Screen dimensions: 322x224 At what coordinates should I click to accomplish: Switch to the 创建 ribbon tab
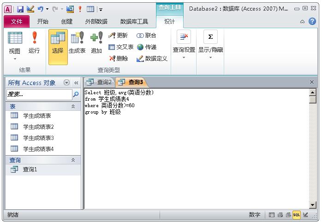[x=67, y=21]
